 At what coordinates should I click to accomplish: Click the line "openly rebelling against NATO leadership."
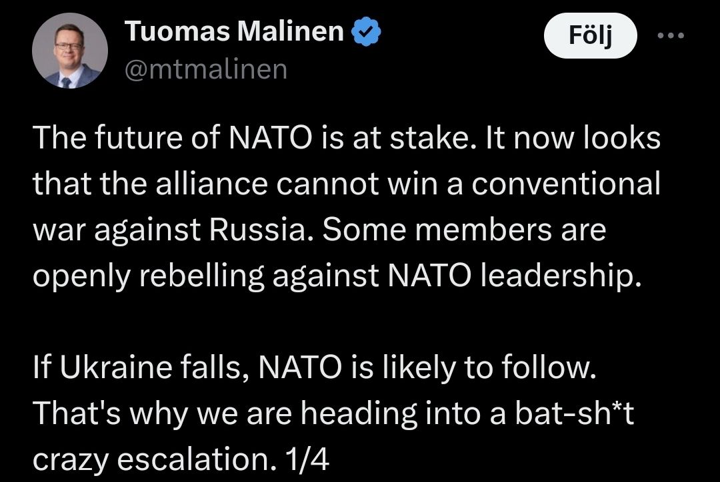[x=337, y=276]
